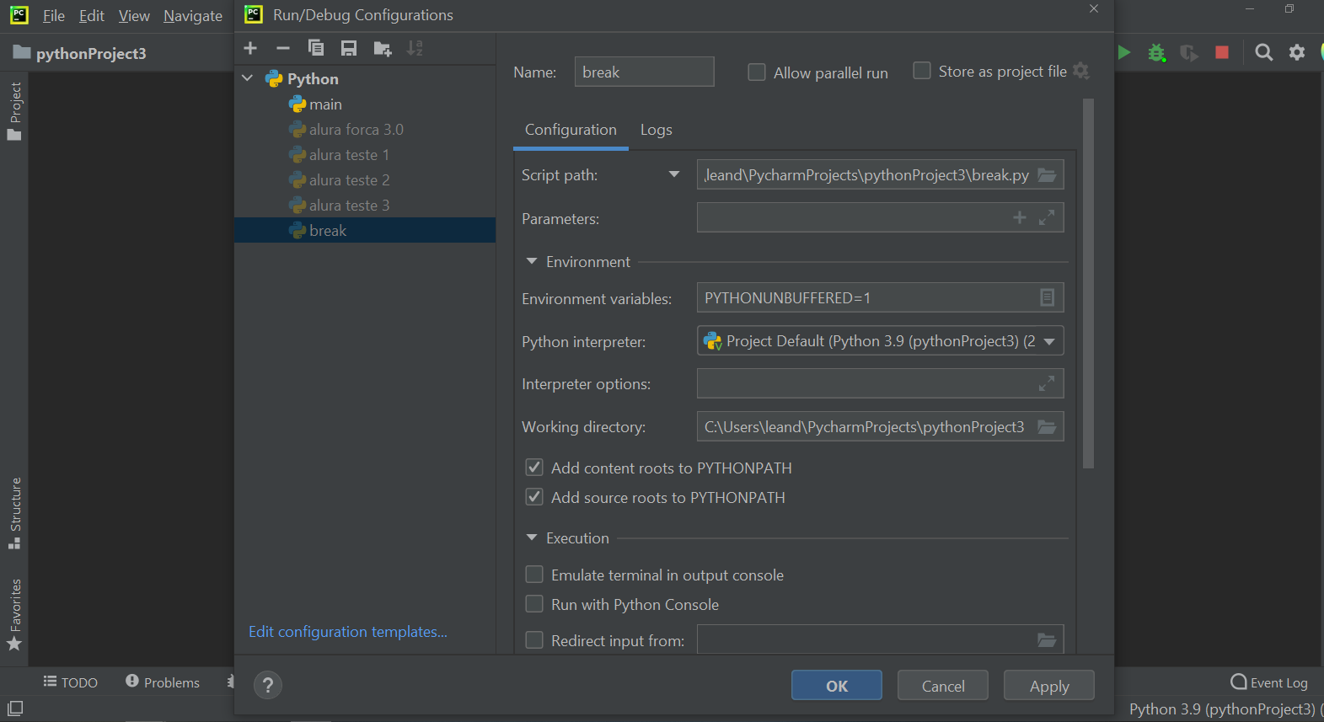
Task: Debug with the green bug icon
Action: 1157,52
